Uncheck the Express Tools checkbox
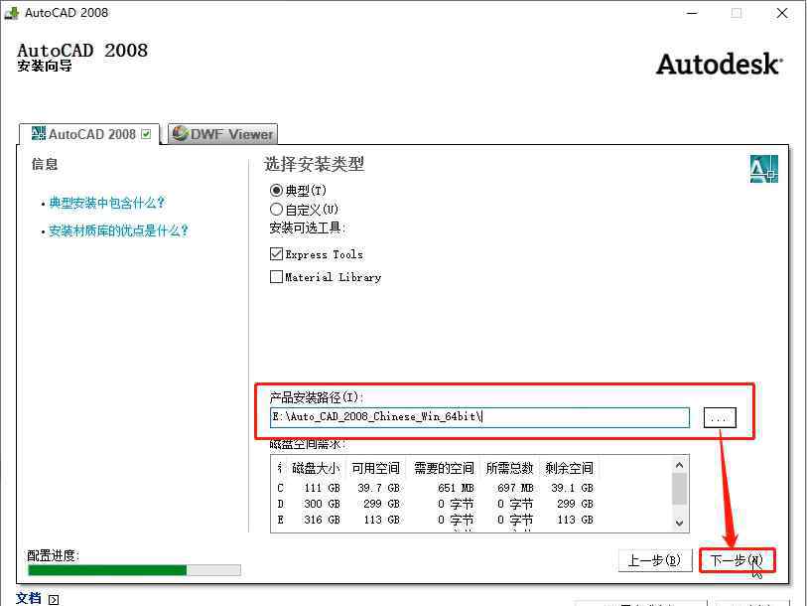The width and height of the screenshot is (807, 606). pyautogui.click(x=277, y=254)
